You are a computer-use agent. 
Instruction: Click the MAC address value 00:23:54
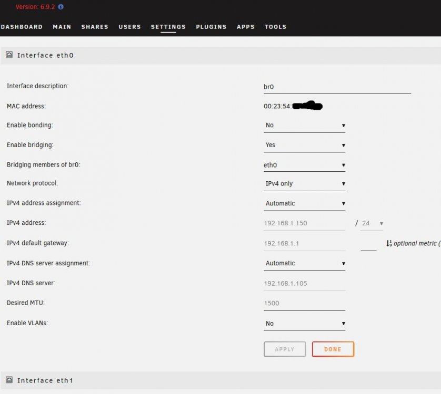coord(277,106)
